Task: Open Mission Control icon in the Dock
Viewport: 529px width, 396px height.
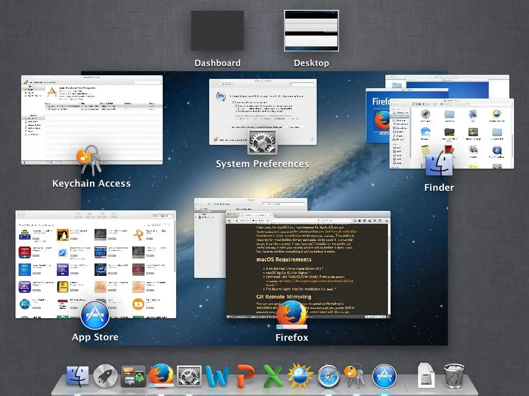Action: 133,376
